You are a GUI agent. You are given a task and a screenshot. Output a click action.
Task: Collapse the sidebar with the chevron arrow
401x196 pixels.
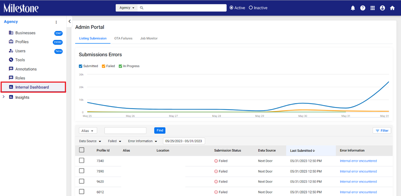(70, 22)
